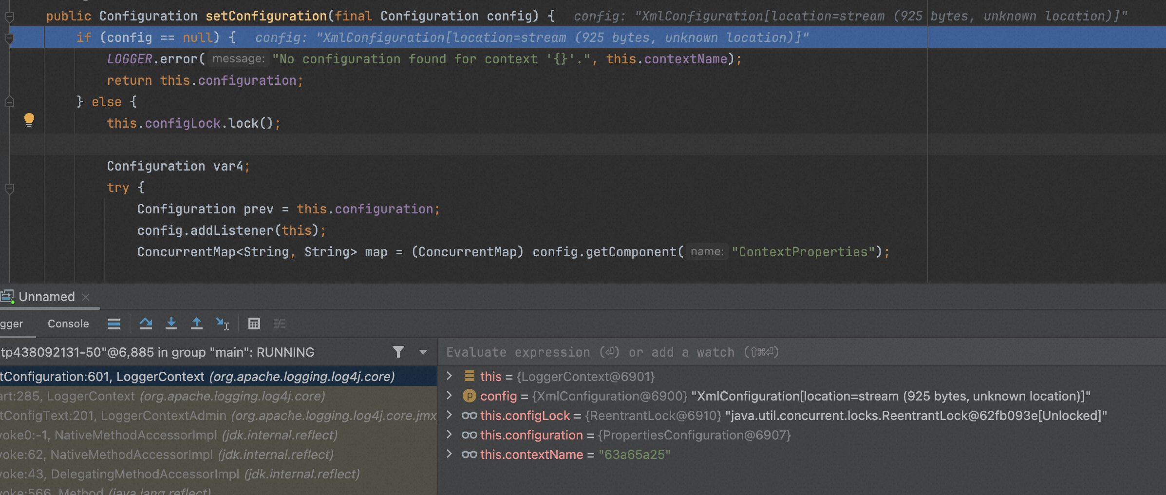This screenshot has height=495, width=1166.
Task: Click the Step Over debugger icon
Action: pyautogui.click(x=146, y=324)
